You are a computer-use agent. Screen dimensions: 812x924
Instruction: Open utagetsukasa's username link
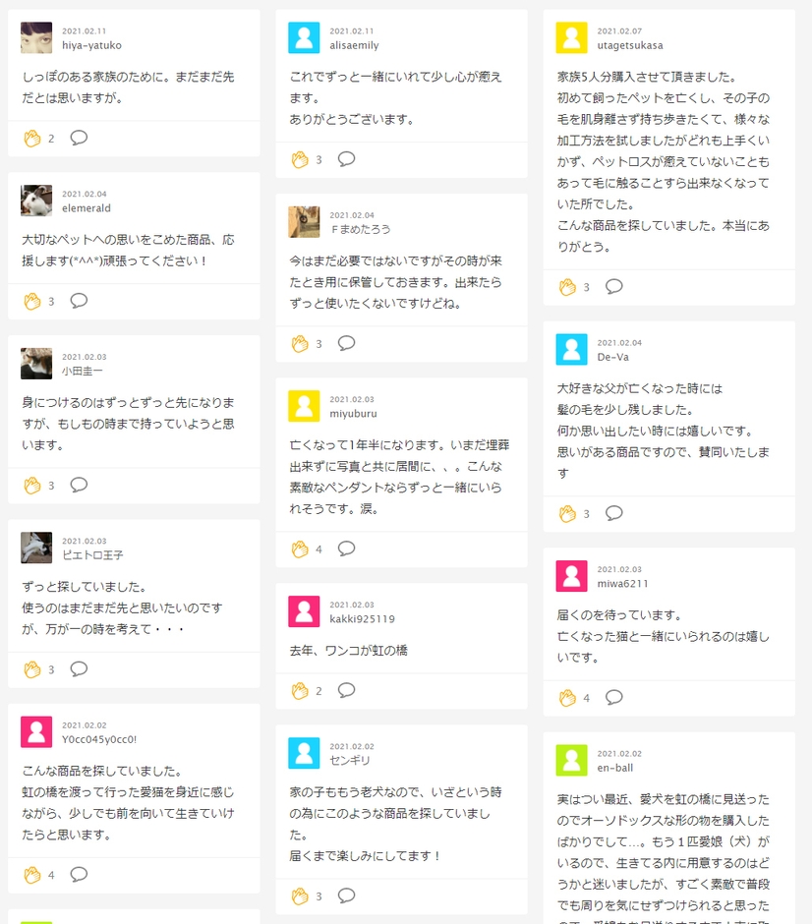click(630, 45)
